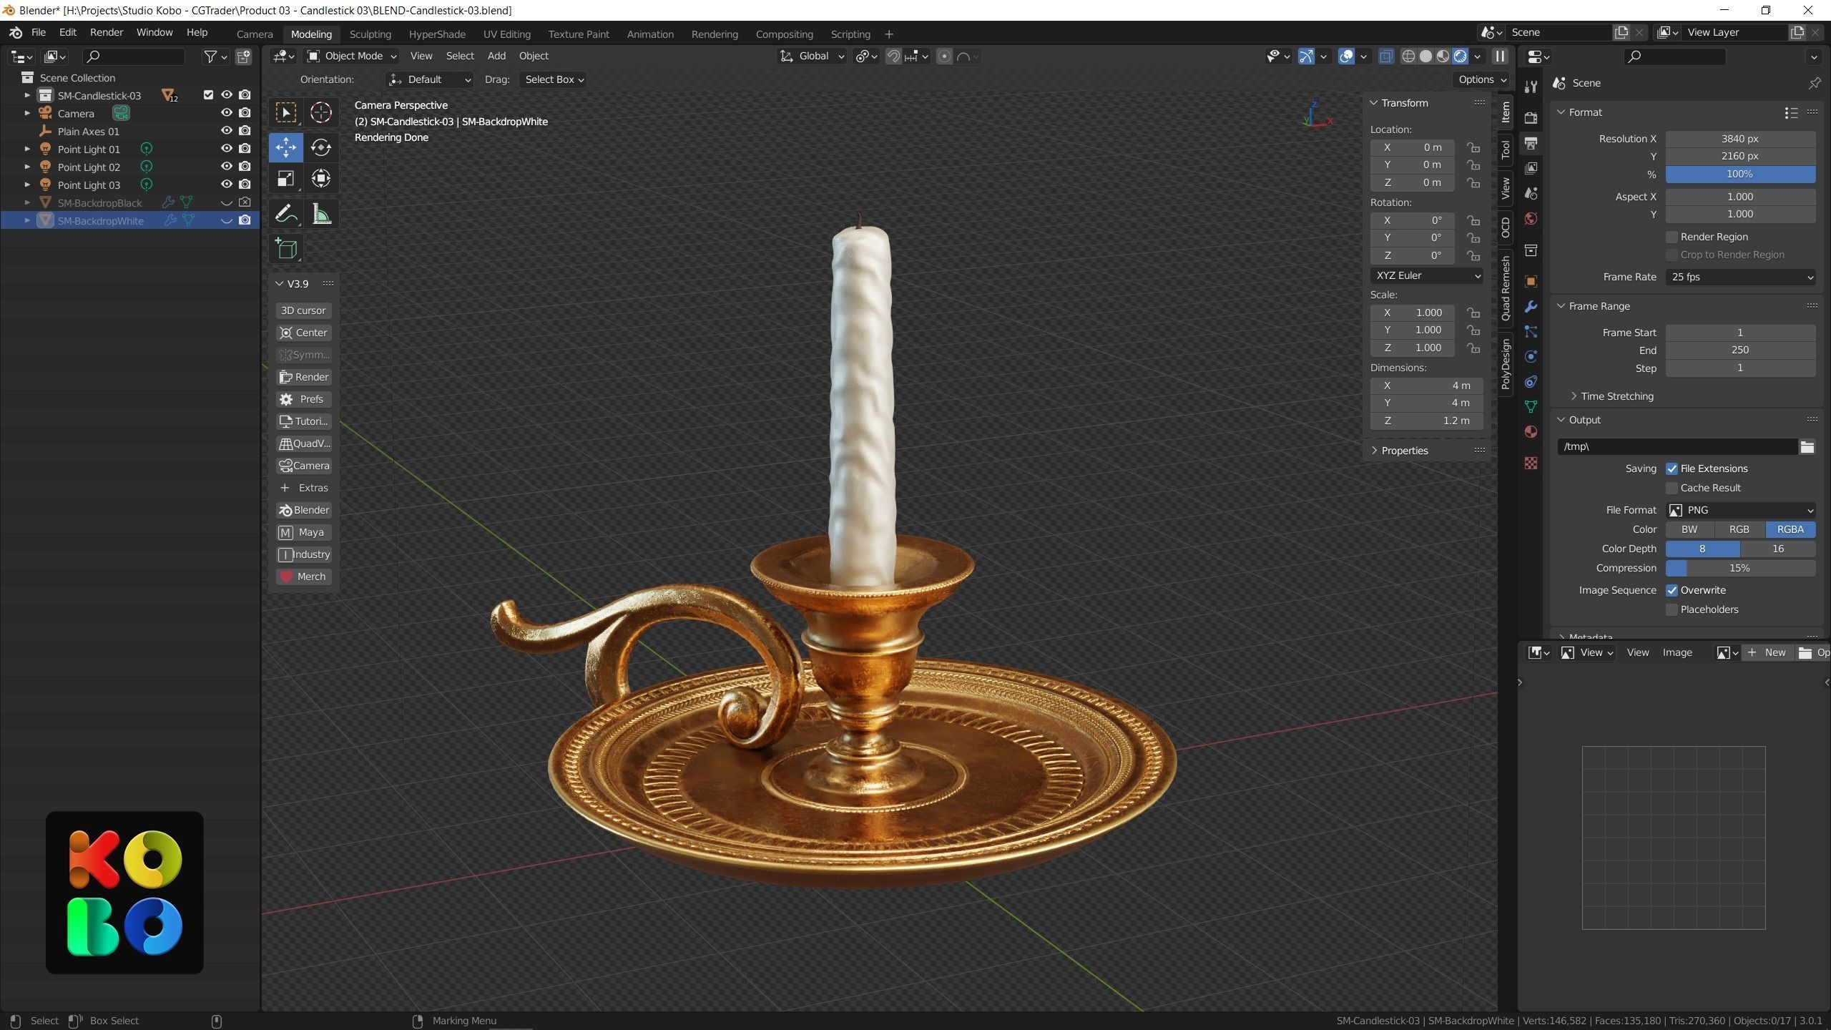This screenshot has height=1030, width=1831.
Task: Click New in the image editor
Action: coord(1767,653)
